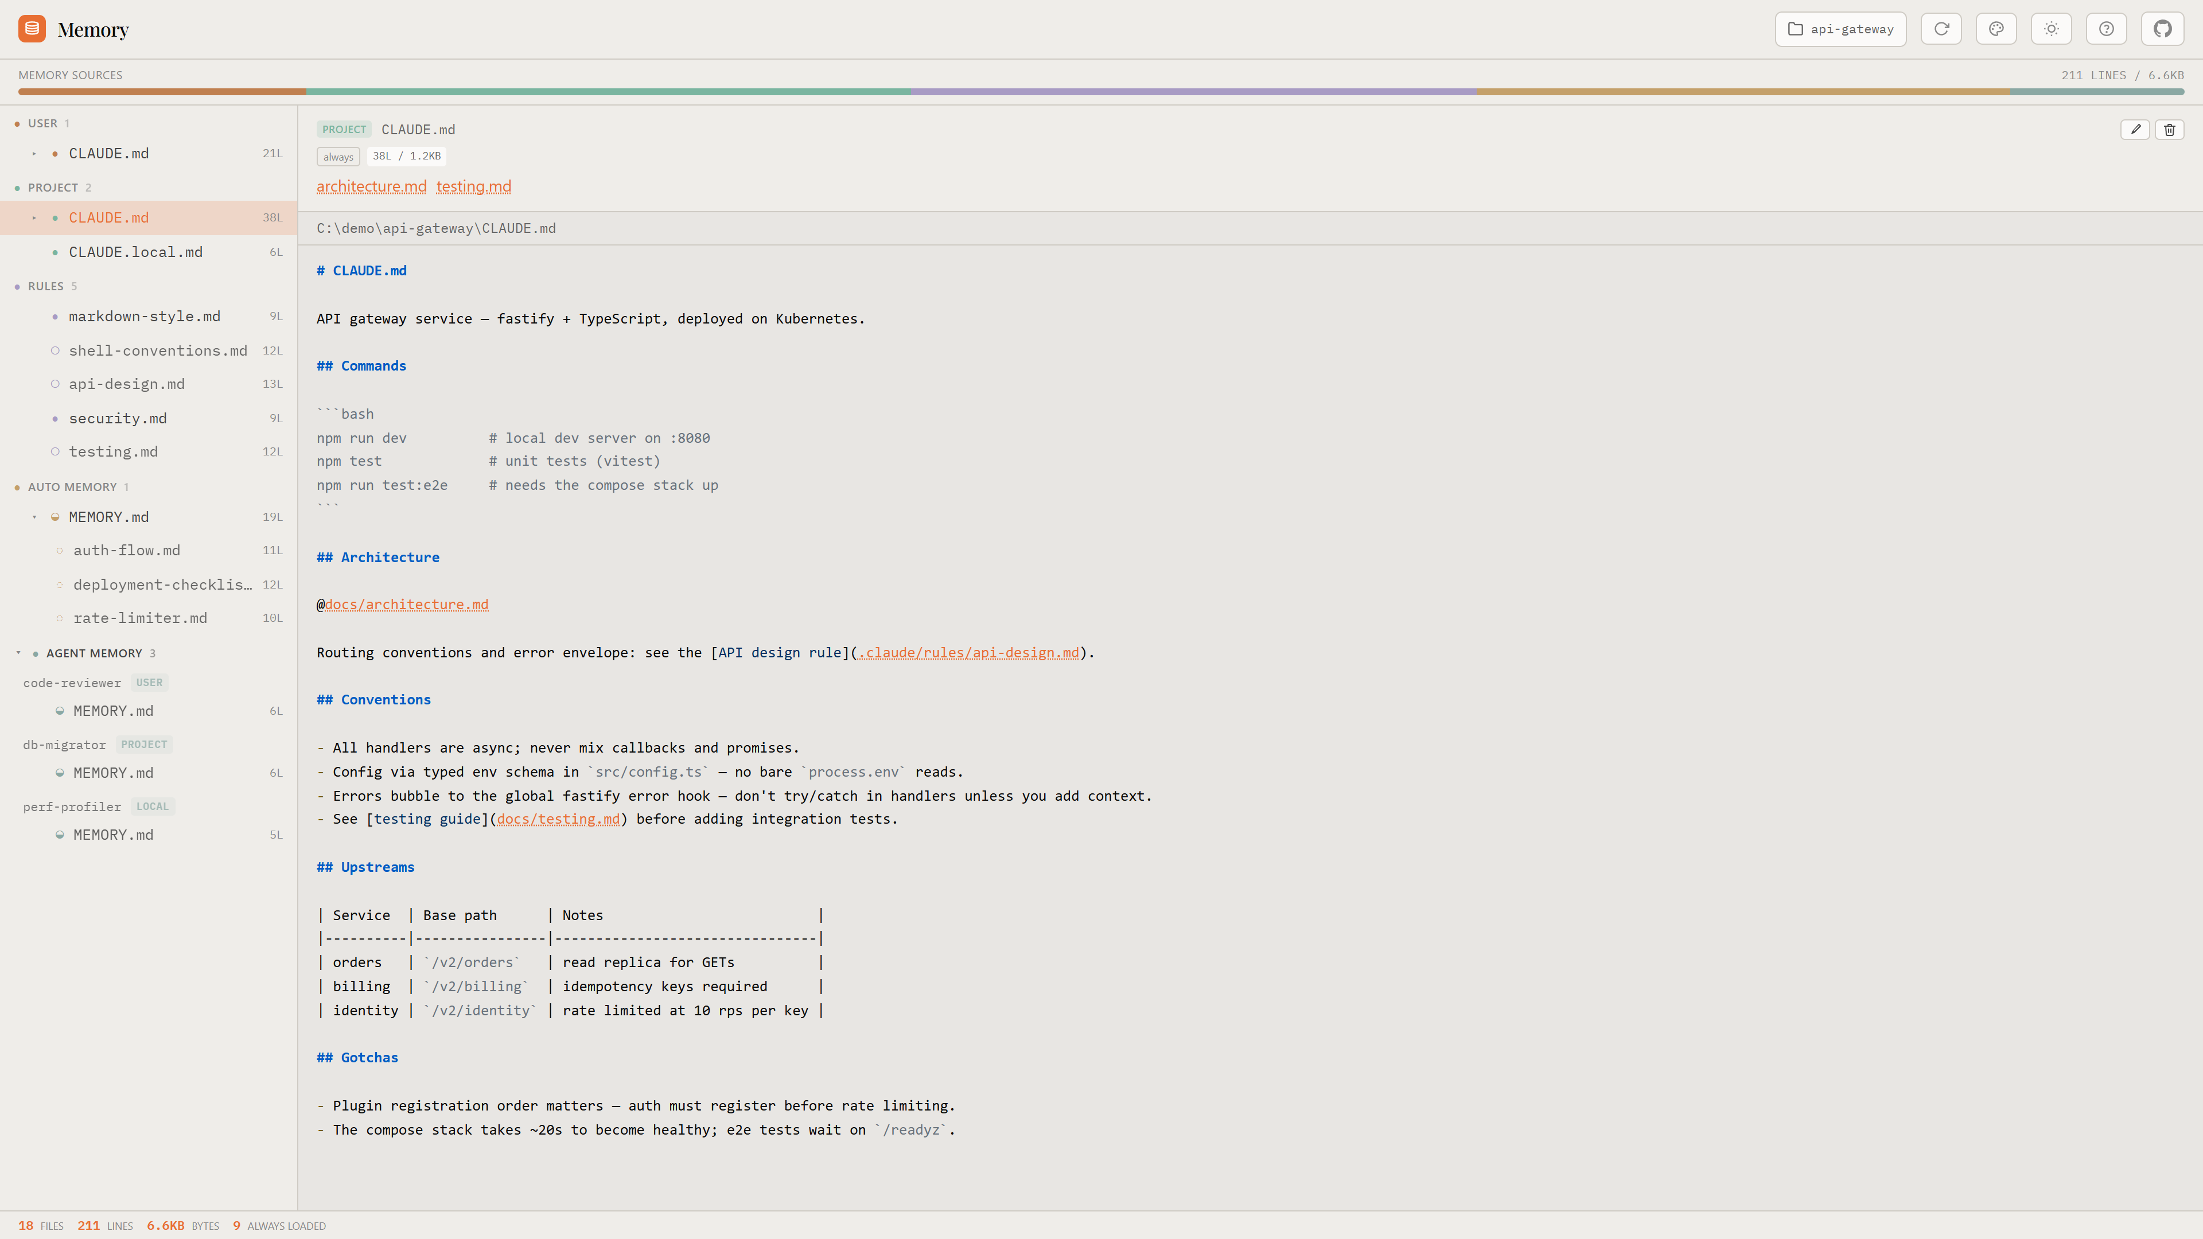Select user CLAUDE.md with 21 lines
Screen dimensions: 2203x1239
click(149, 154)
